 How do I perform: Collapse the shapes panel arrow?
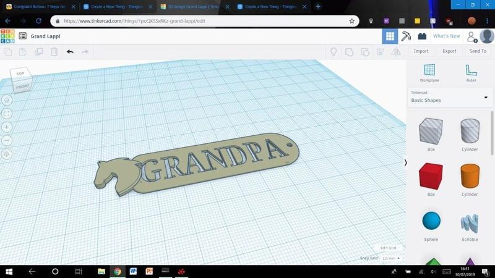click(x=406, y=162)
